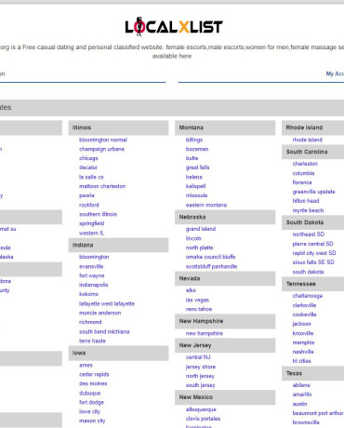Select the evansville link

(x=91, y=266)
